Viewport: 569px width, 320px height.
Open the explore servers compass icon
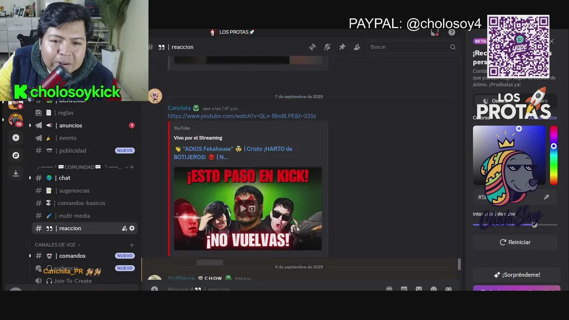(16, 156)
